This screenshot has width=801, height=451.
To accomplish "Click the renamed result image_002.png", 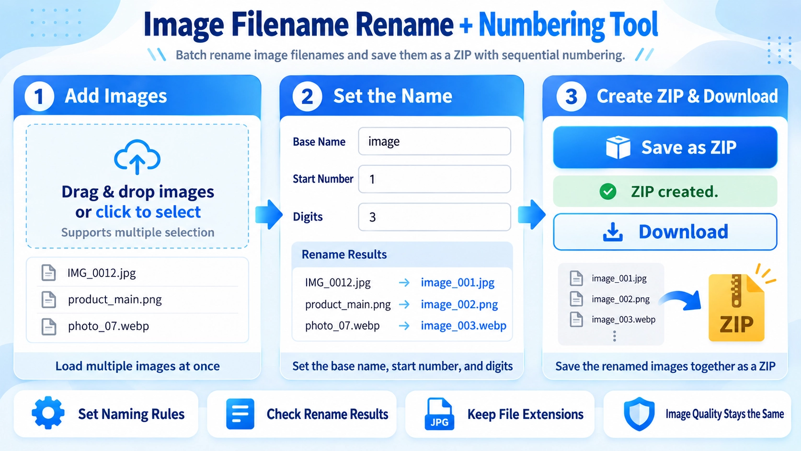I will [x=459, y=304].
